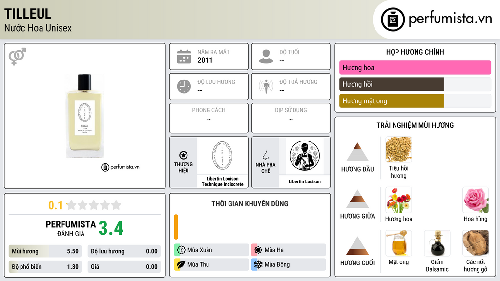Click the Giá 0.00 score field
This screenshot has width=500, height=281.
click(x=124, y=267)
